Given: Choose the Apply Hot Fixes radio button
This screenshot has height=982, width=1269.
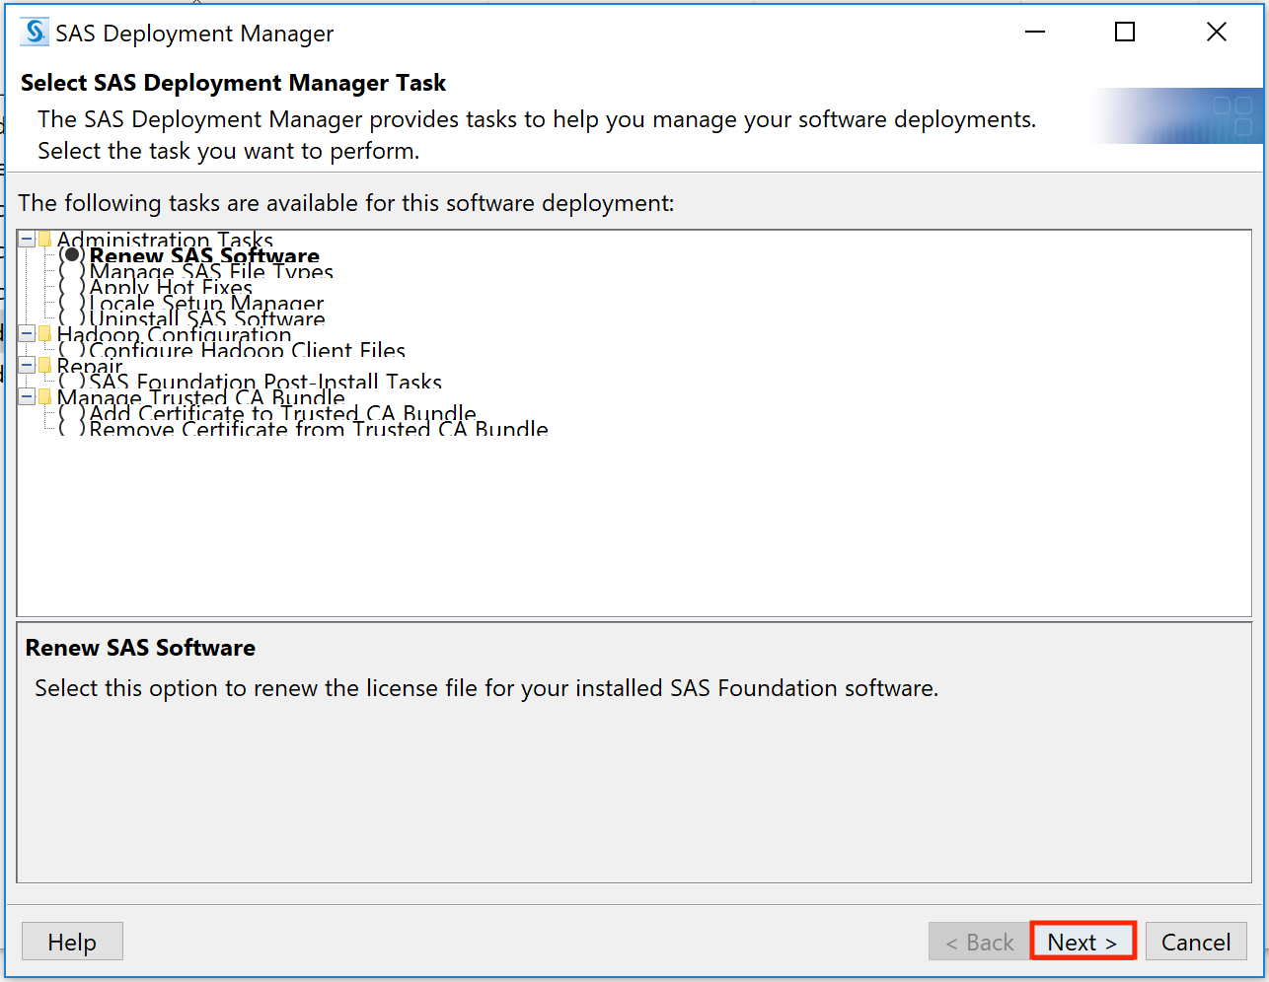Looking at the screenshot, I should tap(72, 287).
